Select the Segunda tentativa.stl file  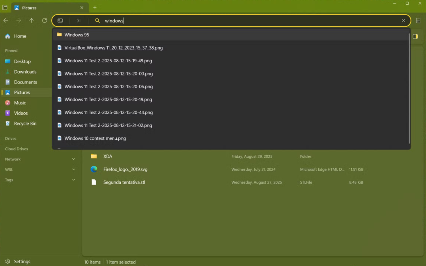coord(253,182)
